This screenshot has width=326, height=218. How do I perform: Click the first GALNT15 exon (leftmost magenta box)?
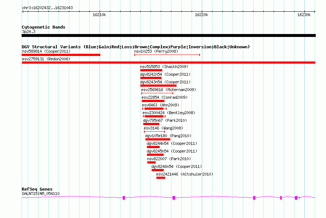(x=124, y=198)
